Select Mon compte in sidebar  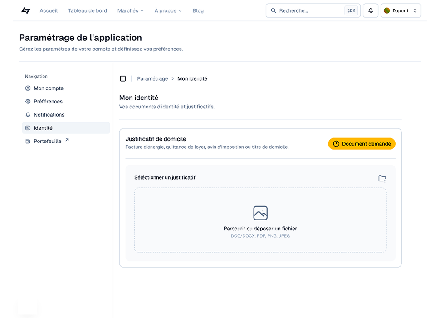tap(49, 88)
